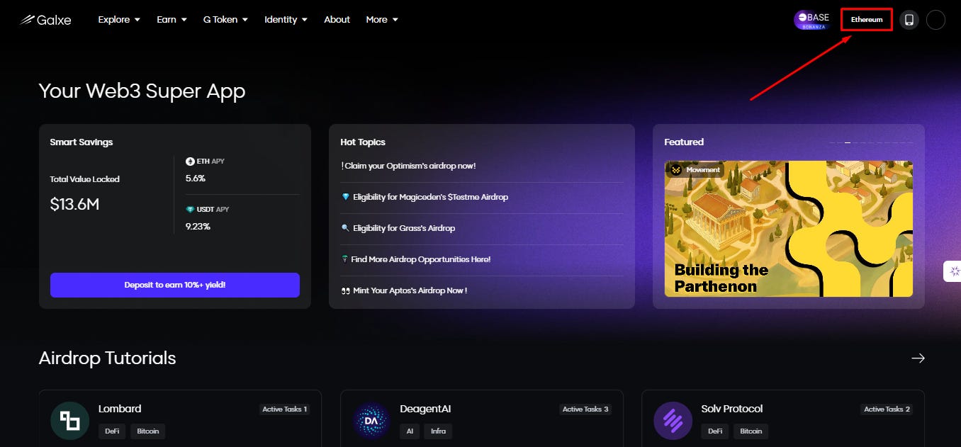Open the mobile app phone icon
This screenshot has width=961, height=447.
pyautogui.click(x=909, y=20)
